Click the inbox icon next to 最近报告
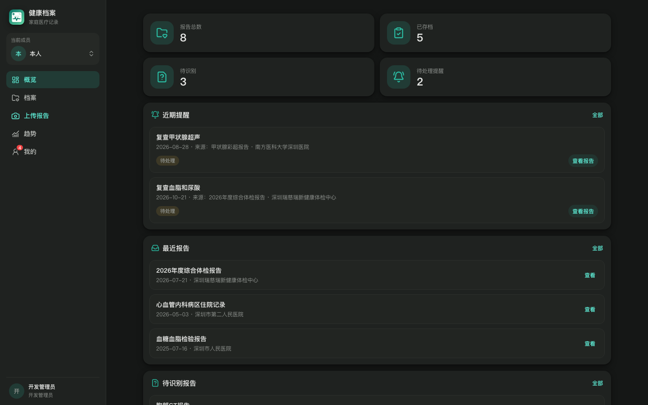Screen dimensions: 648x405 155,248
